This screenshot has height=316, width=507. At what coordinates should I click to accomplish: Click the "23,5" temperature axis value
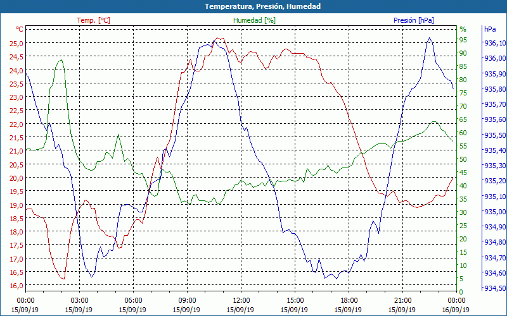coord(17,84)
